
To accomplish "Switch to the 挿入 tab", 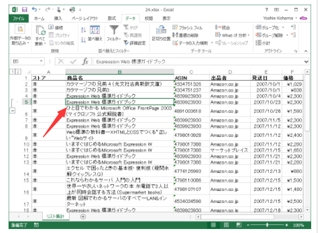I will pos(58,19).
